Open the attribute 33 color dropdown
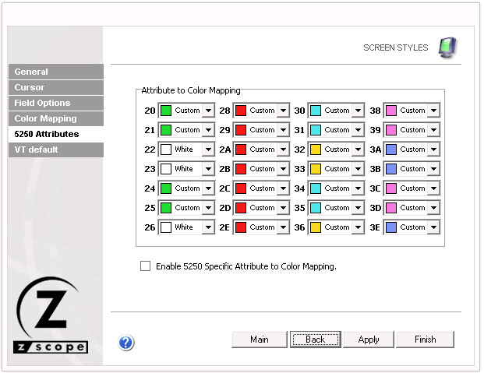The image size is (484, 373). 358,169
